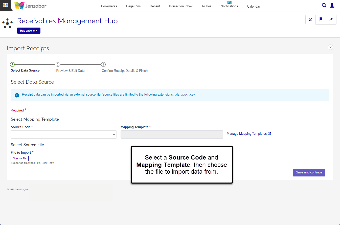The height and width of the screenshot is (225, 340).
Task: Open the Recent menu
Action: (155, 6)
